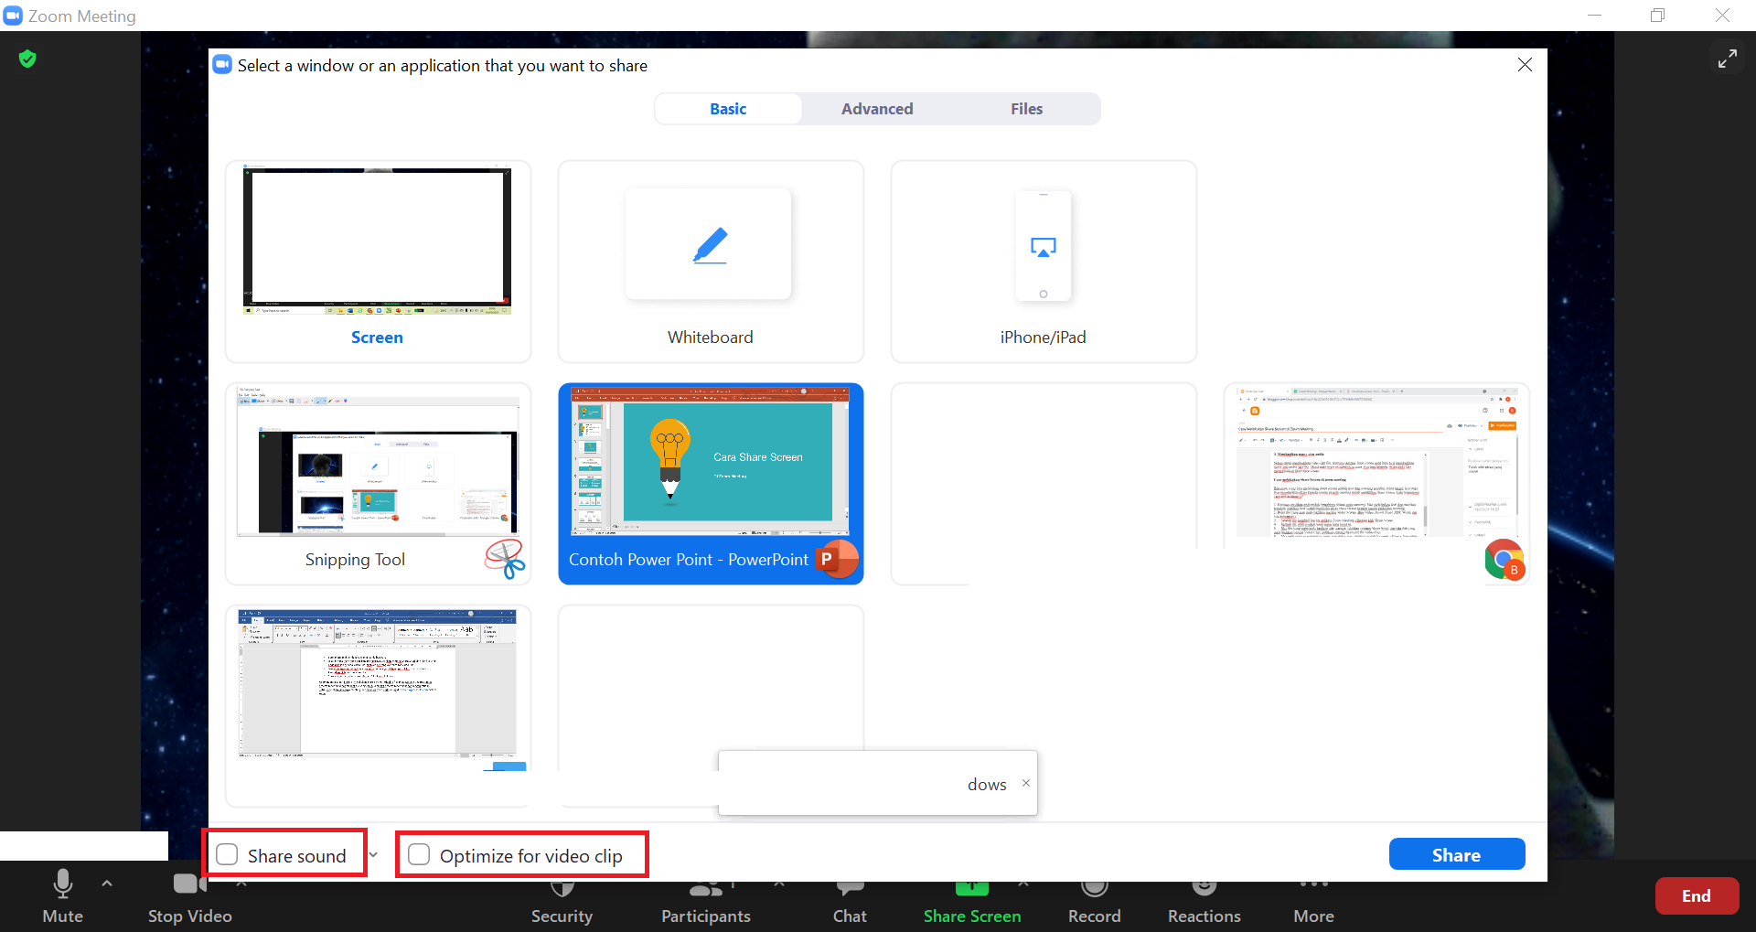This screenshot has height=932, width=1756.
Task: Dismiss the small popup ending in 'dows'
Action: [x=1026, y=783]
